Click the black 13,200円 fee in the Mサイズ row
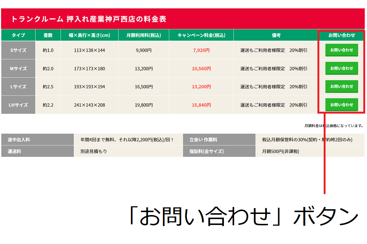The width and height of the screenshot is (367, 244). (144, 69)
